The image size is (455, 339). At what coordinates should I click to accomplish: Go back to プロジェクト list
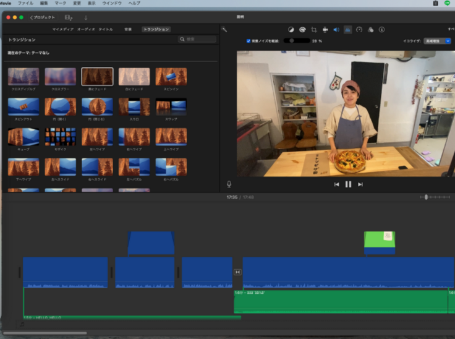(43, 17)
